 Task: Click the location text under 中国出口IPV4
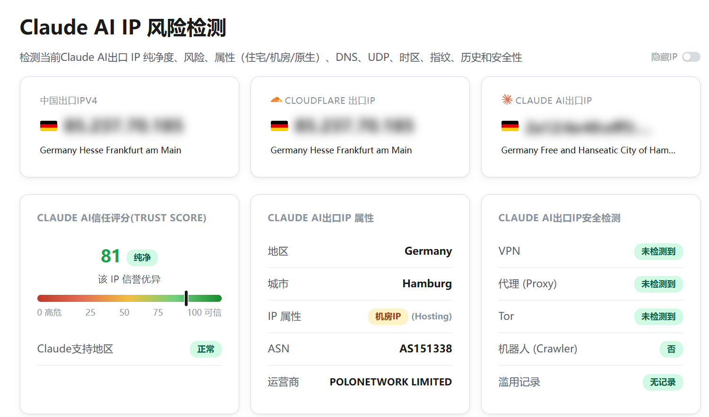coord(111,150)
